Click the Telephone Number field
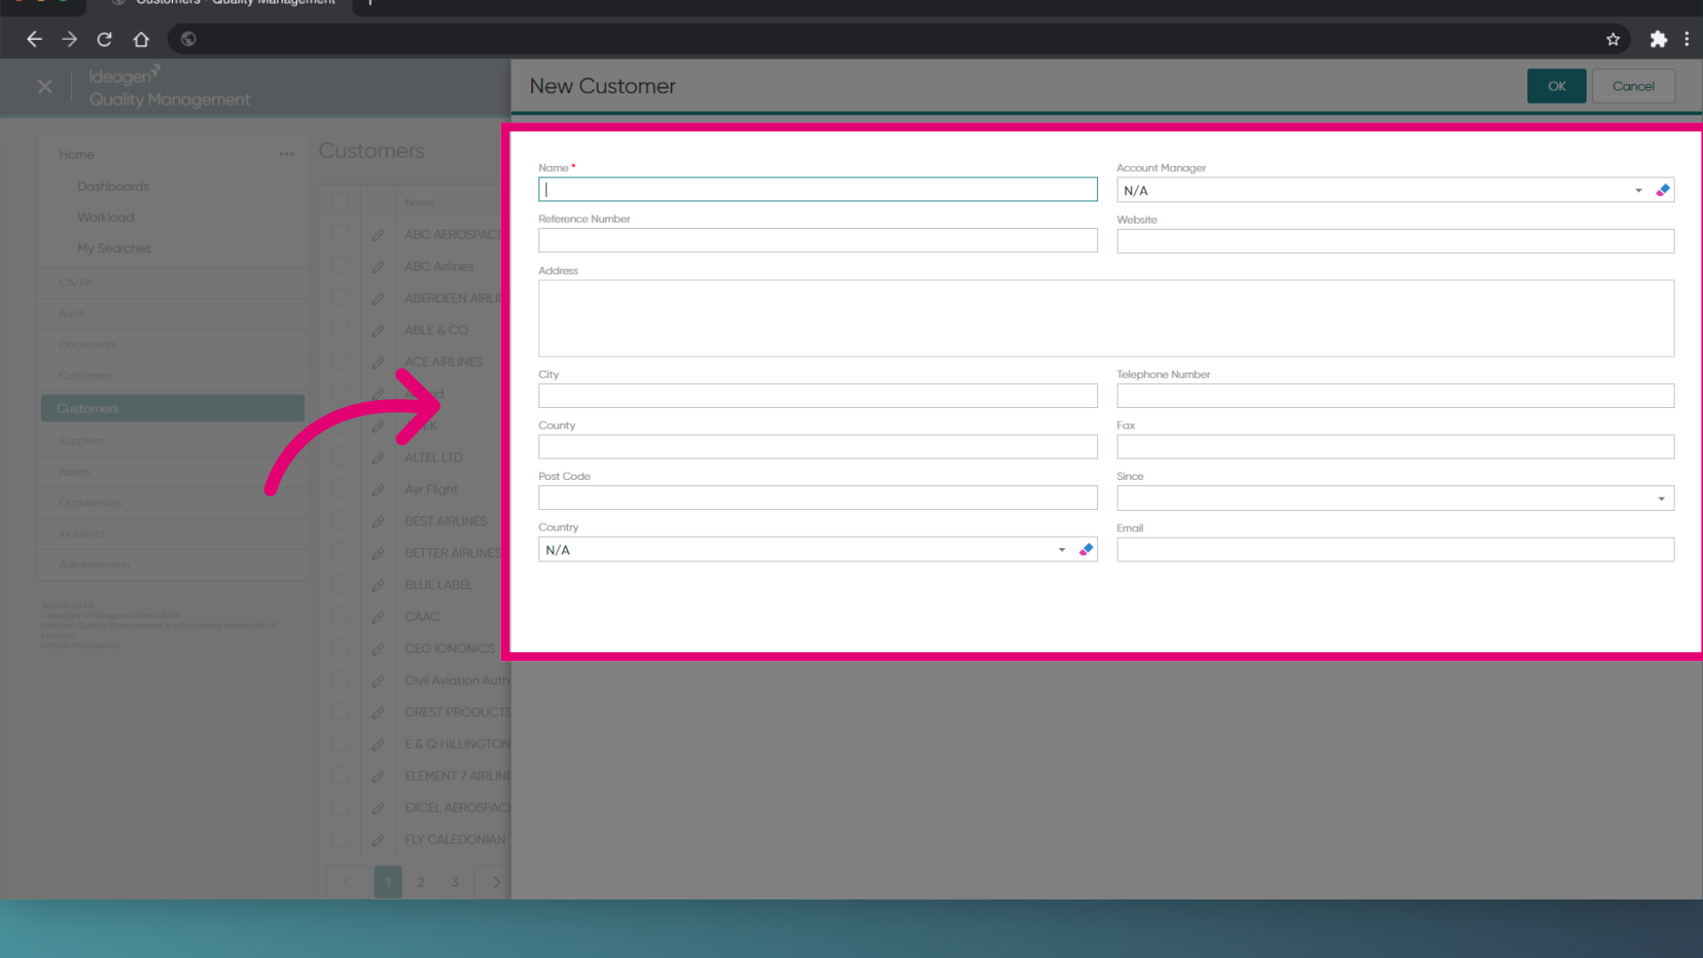Viewport: 1703px width, 958px height. pyautogui.click(x=1395, y=396)
